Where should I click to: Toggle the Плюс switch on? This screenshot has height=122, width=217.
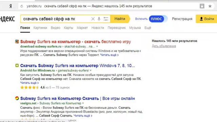pos(158,19)
